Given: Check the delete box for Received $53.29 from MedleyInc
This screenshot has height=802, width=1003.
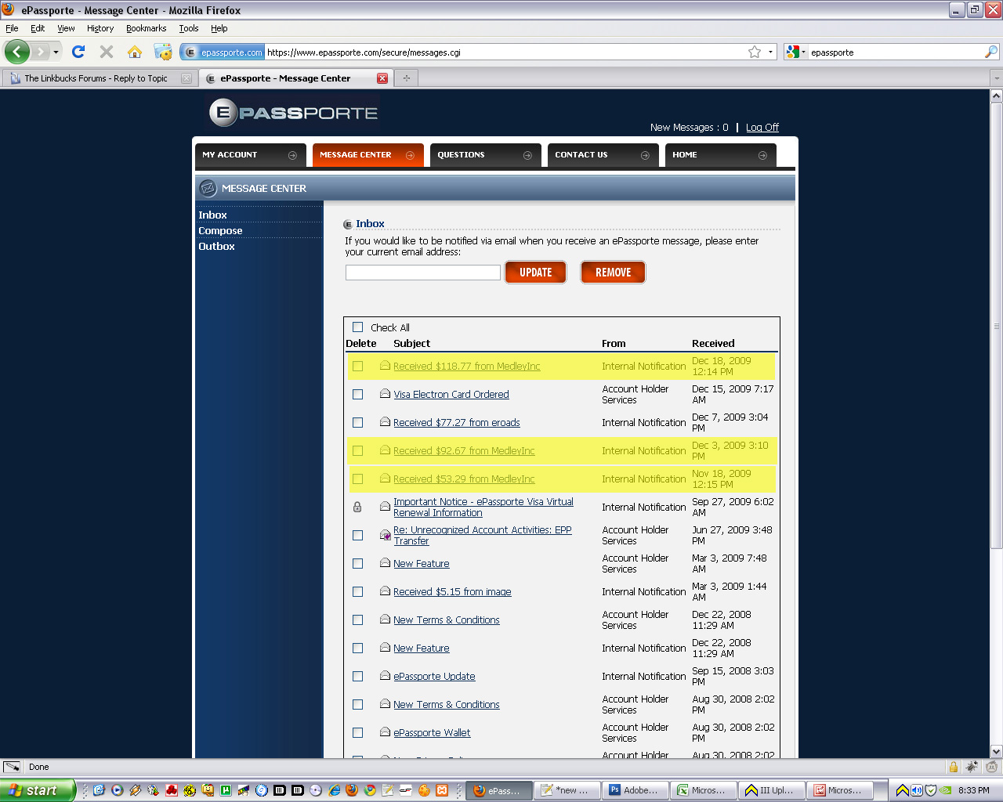Looking at the screenshot, I should pos(358,479).
